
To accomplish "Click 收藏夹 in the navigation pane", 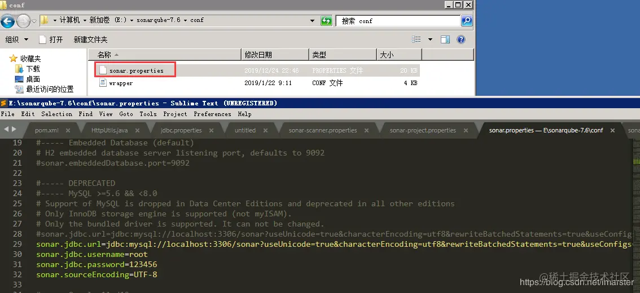I will pos(30,59).
